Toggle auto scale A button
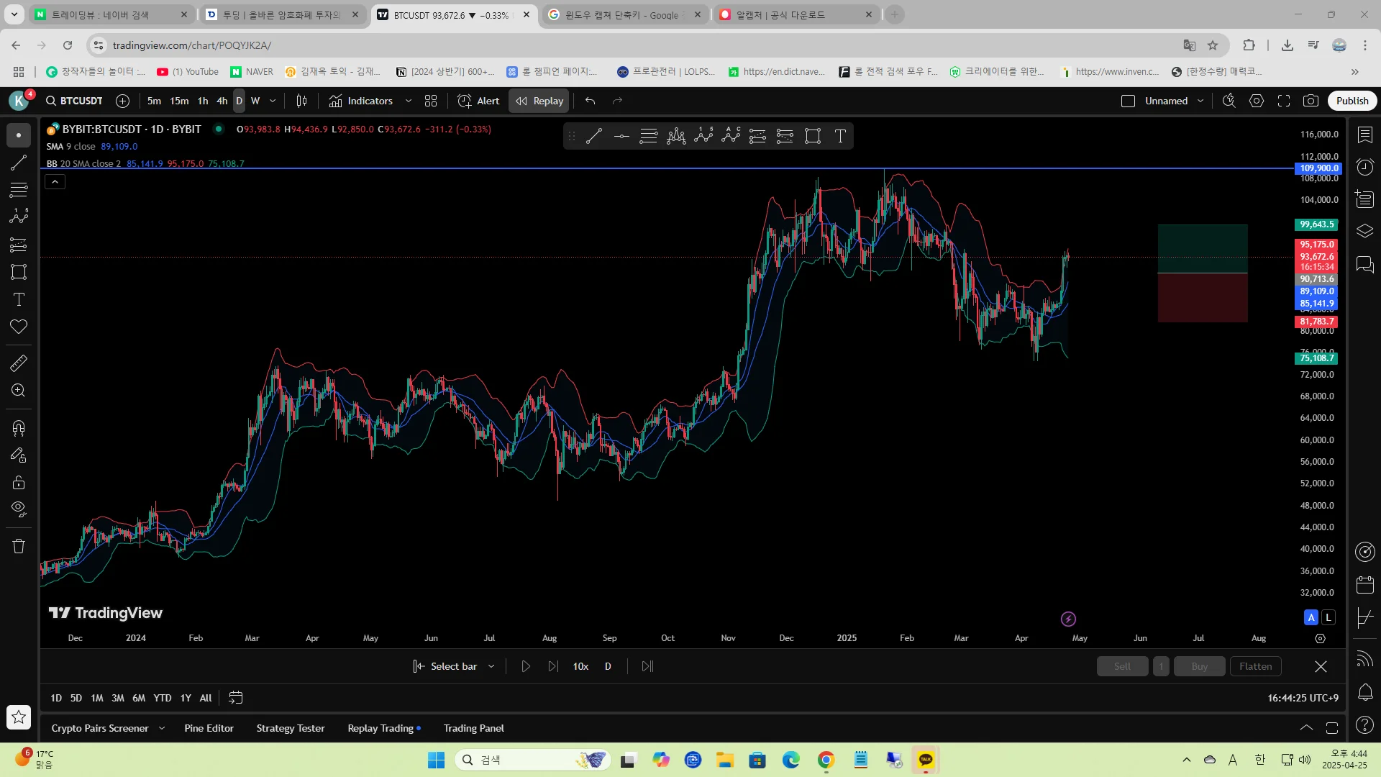 point(1311,617)
